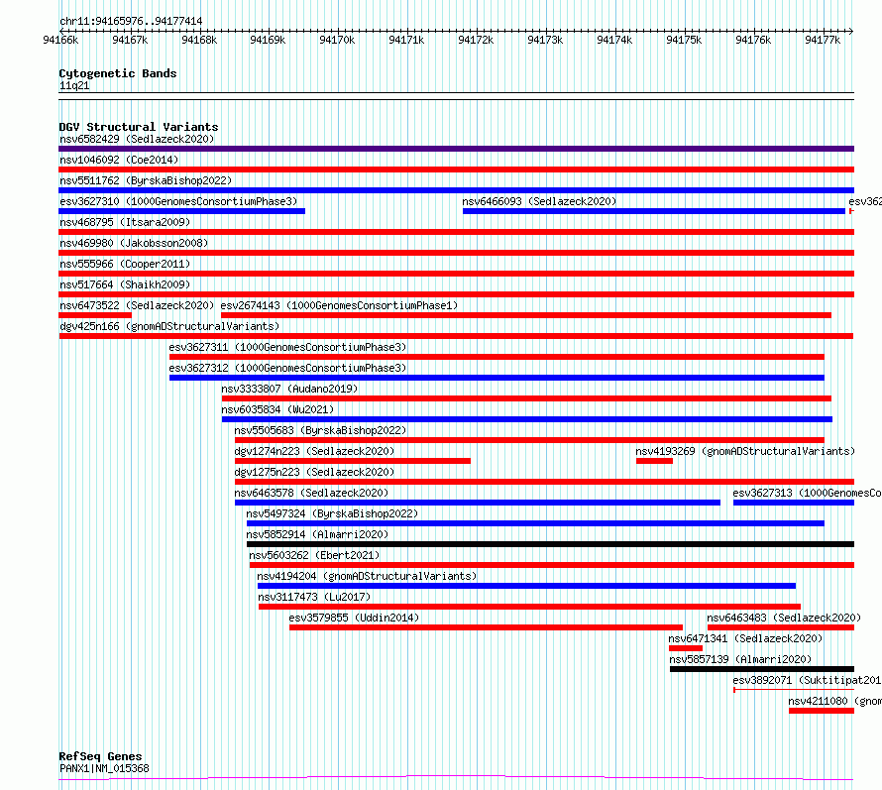Click the chr11:94165976..94177414 region label
The width and height of the screenshot is (882, 790).
(131, 22)
